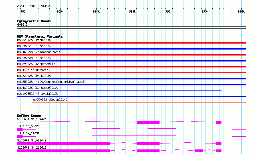Viewport: 254px width, 154px height.
Task: Click the blue bar of nsv1003219
Action: [131, 49]
